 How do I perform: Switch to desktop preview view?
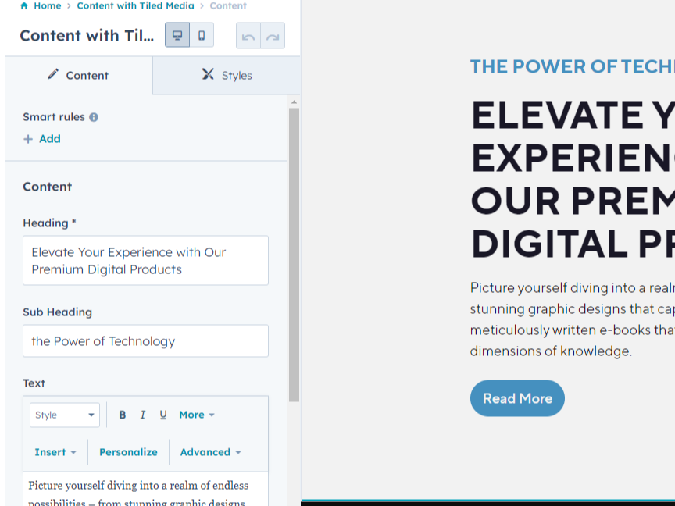177,36
